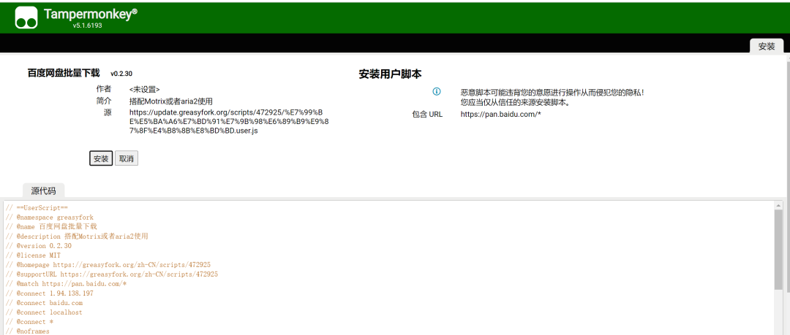Click the @version 0.2.30 code line
This screenshot has height=335, width=790.
point(38,246)
